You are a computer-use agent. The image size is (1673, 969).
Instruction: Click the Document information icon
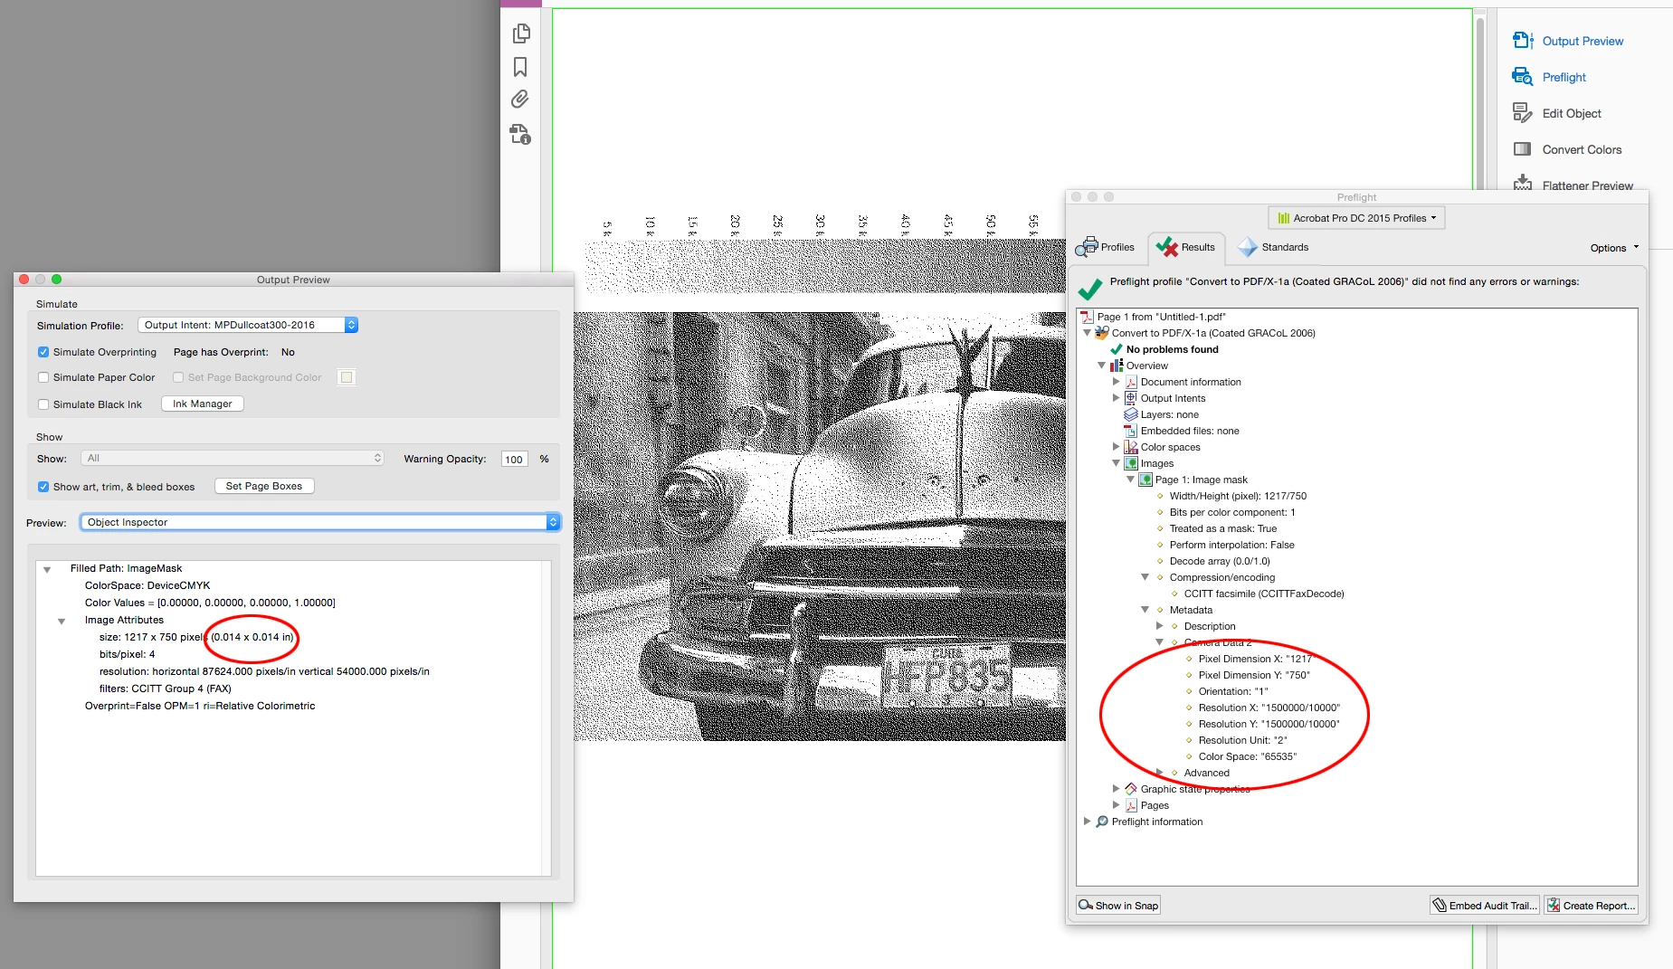click(x=1131, y=382)
